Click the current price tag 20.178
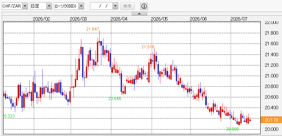The height and width of the screenshot is (136, 282). coord(271,120)
